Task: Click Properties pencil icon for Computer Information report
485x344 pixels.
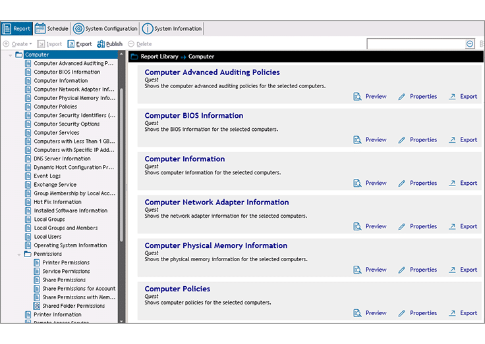Action: coord(401,183)
